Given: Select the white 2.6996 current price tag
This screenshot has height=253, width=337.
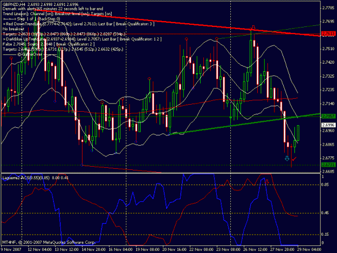Looking at the screenshot, I should click(328, 125).
